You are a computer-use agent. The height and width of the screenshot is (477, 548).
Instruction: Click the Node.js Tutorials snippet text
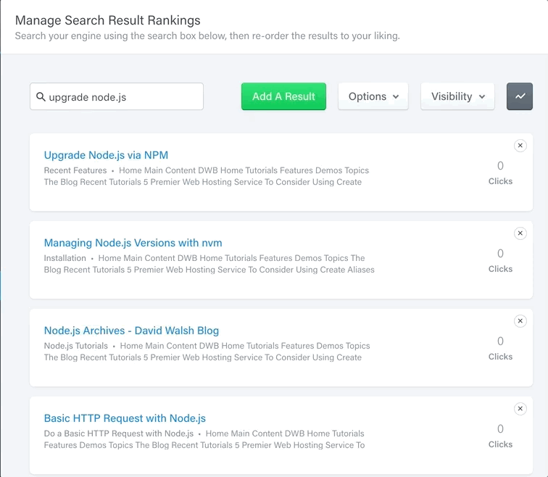[76, 346]
